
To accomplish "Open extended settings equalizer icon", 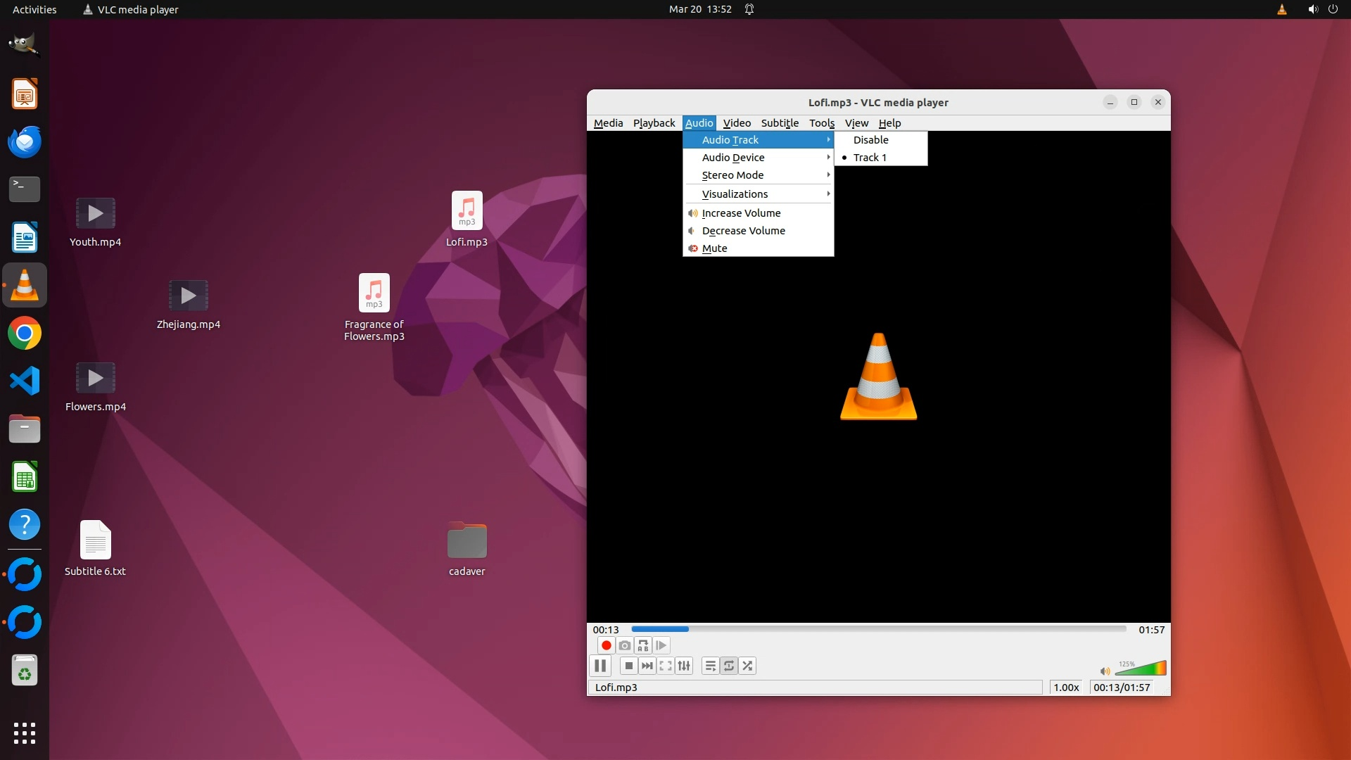I will point(684,666).
